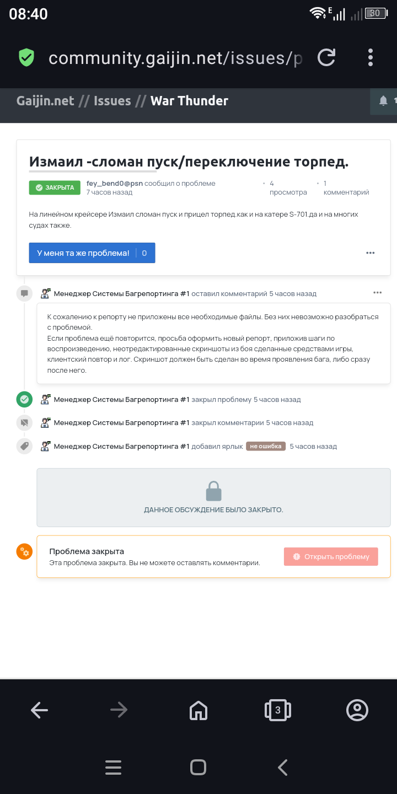397x794 pixels.
Task: Click the "не ошибка" label tag
Action: point(266,447)
